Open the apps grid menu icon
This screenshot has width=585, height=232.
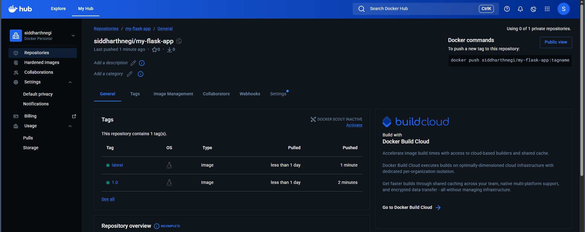(547, 9)
